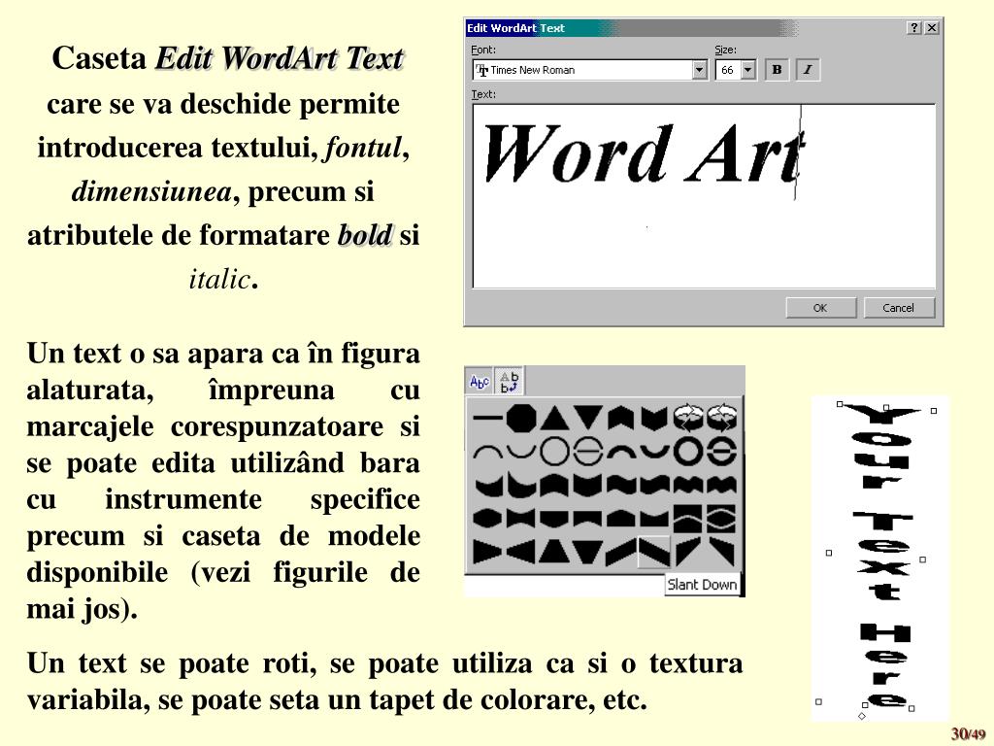Viewport: 994px width, 746px height.
Task: Choose the thin Arch Up curve shape
Action: coord(487,452)
